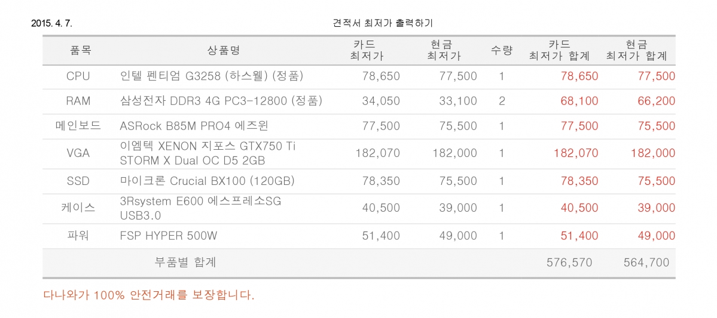Click the VGA category cell
Screen dimensions: 717x318
(78, 153)
